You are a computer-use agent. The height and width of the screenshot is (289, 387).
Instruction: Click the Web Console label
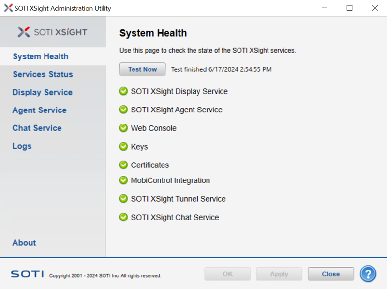click(x=153, y=128)
